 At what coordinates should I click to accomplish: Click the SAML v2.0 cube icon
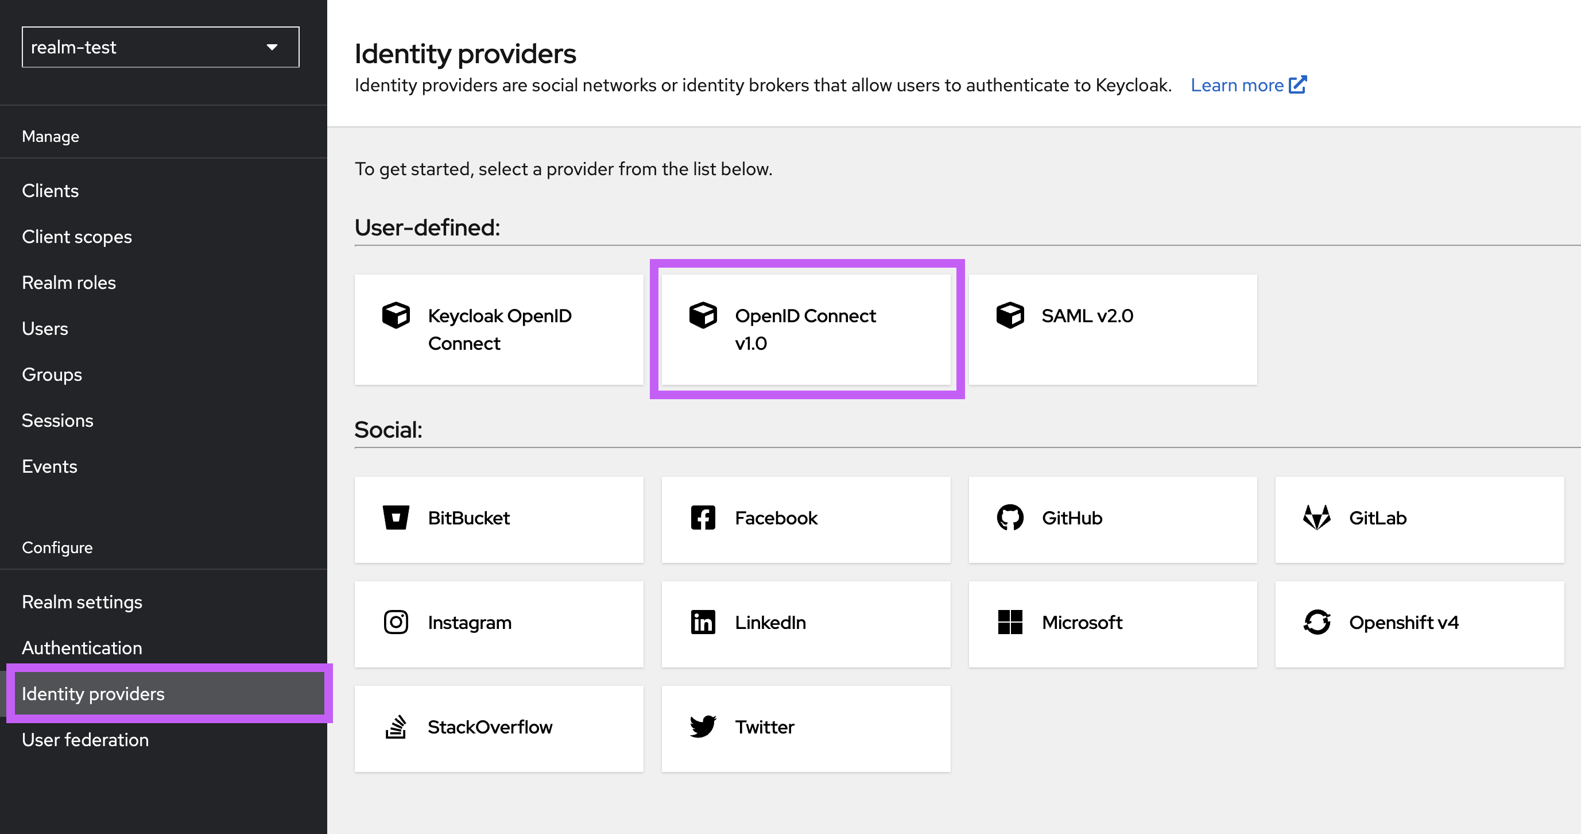(1010, 316)
